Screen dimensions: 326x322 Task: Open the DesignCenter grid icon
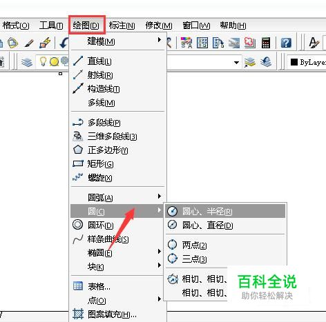pos(202,43)
